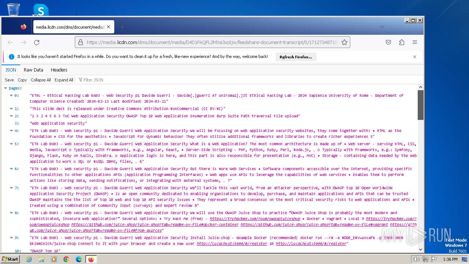Screen dimensions: 469x264
Task: Dismiss the refresh Firefox notification bar
Action: coord(415,57)
